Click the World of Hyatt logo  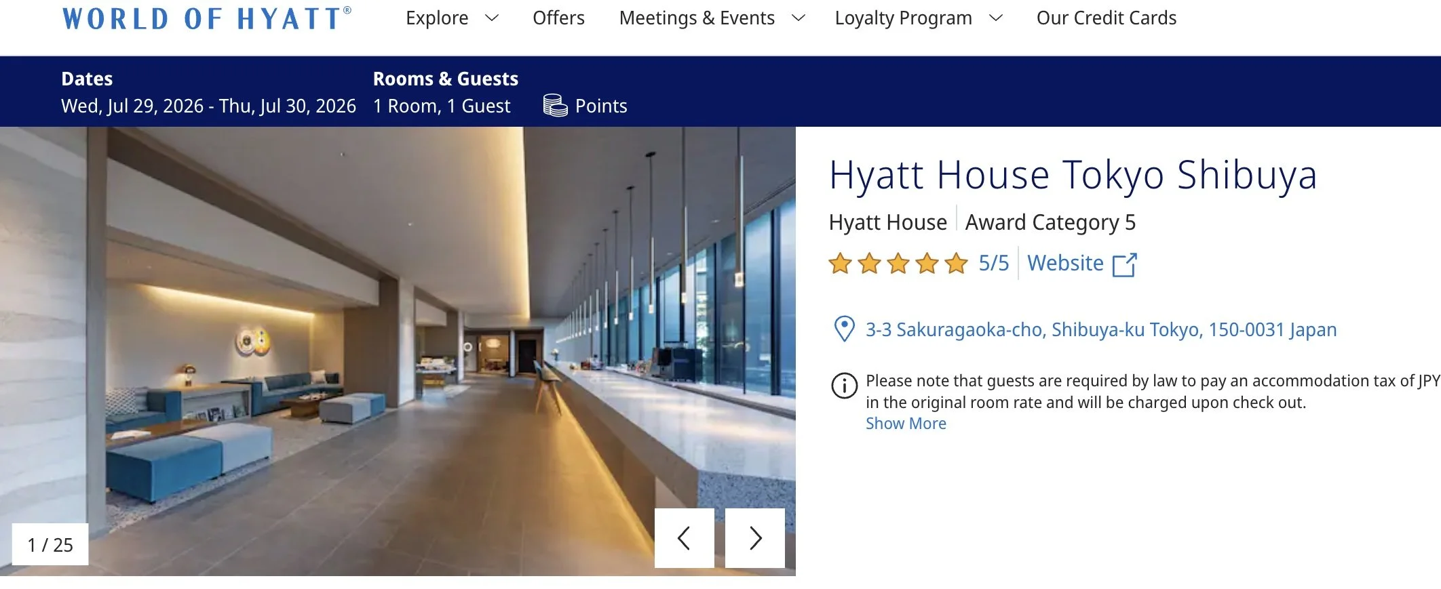207,18
